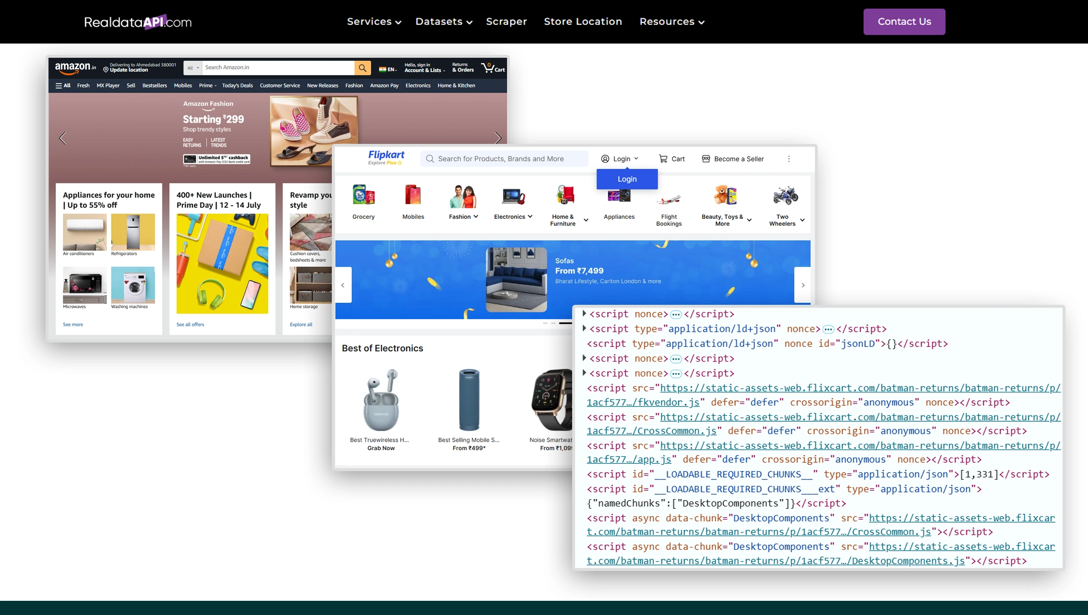This screenshot has height=615, width=1088.
Task: Open the Flipkart Login dropdown
Action: point(620,159)
